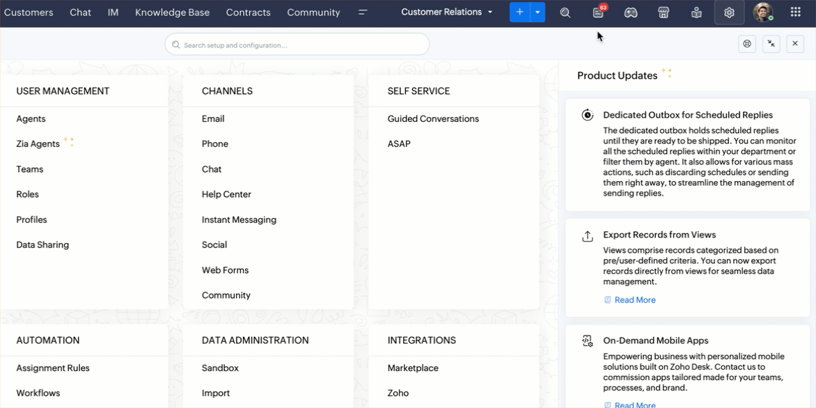The width and height of the screenshot is (816, 408).
Task: Expand the Customer Relations department dropdown
Action: tap(447, 13)
